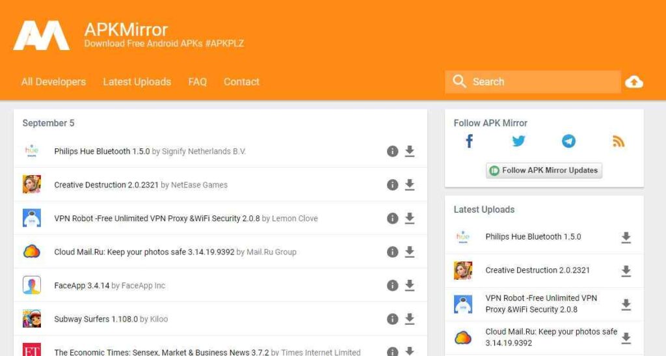Click Creative Destruction thumbnail in sidebar

pyautogui.click(x=463, y=271)
